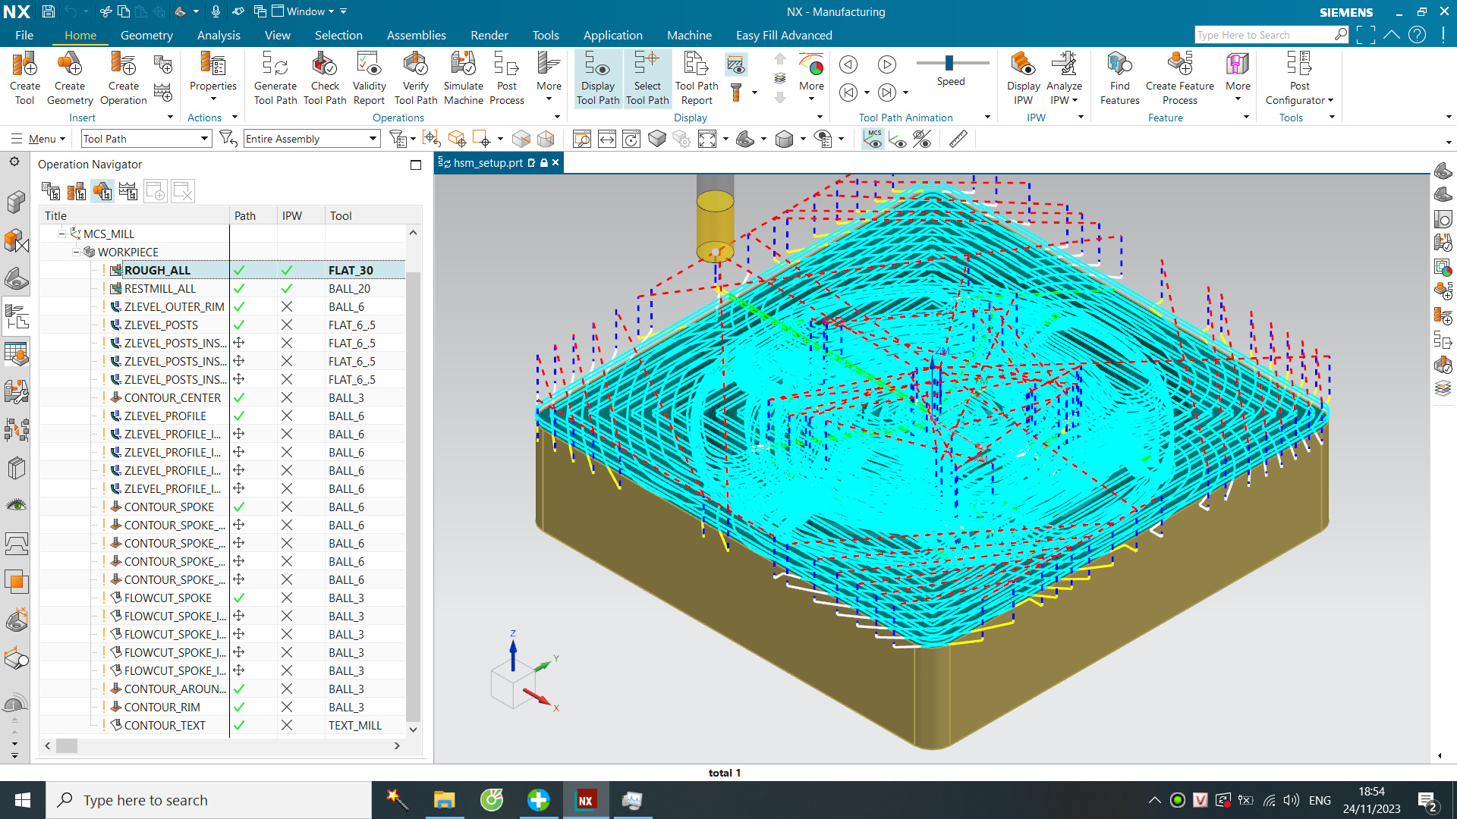1457x819 pixels.
Task: Launch Simulate Machine
Action: pos(464,78)
